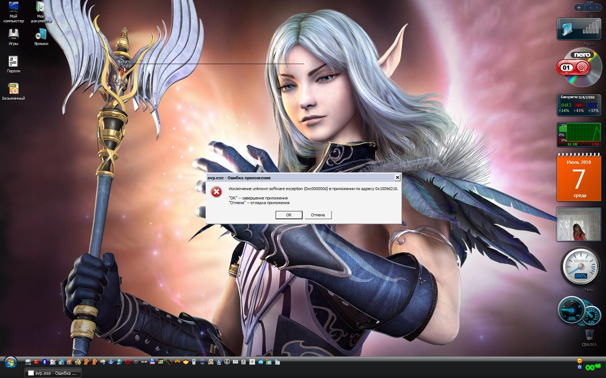Click the drive icon in quick launch
Screen dimensions: 606x378
(x=28, y=362)
